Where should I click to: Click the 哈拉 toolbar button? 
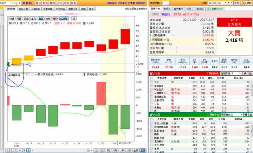(67, 3)
